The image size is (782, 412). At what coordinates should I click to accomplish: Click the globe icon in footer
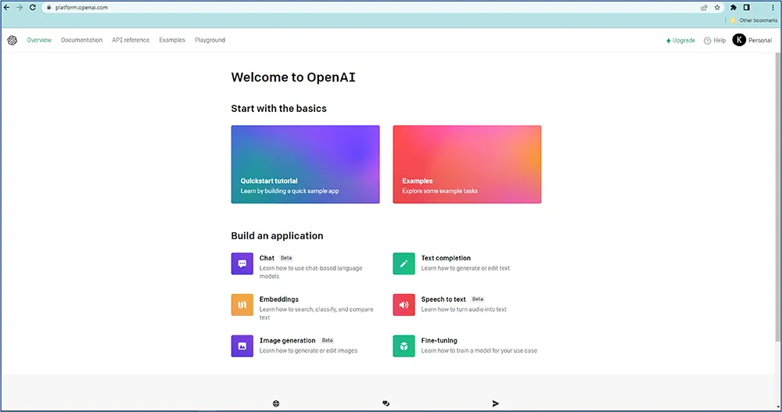pyautogui.click(x=276, y=403)
